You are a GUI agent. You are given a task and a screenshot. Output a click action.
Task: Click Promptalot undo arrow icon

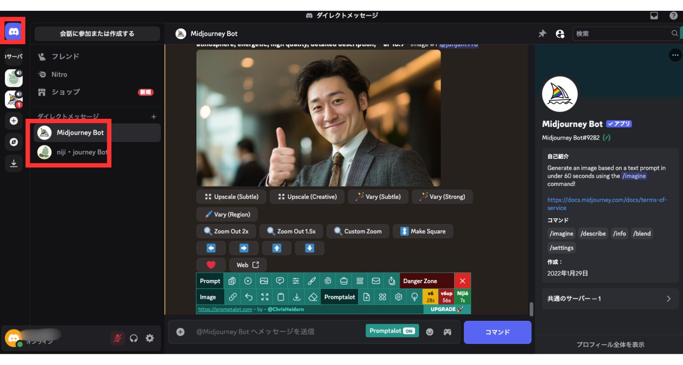[x=249, y=297]
